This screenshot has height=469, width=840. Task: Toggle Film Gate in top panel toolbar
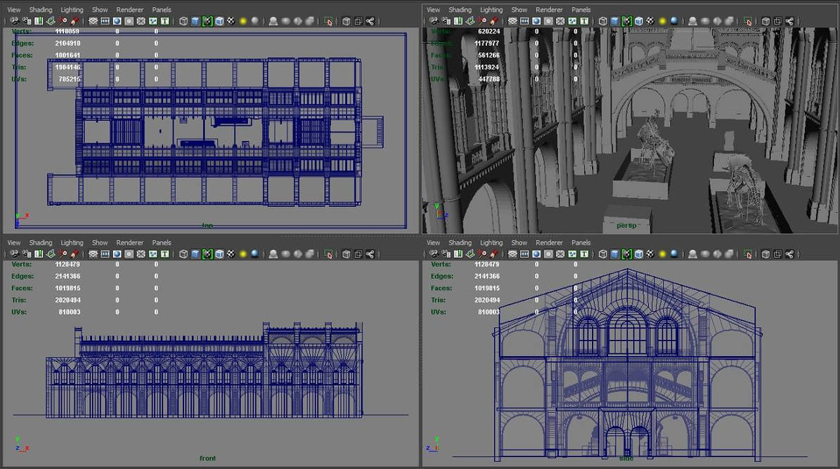[x=105, y=21]
